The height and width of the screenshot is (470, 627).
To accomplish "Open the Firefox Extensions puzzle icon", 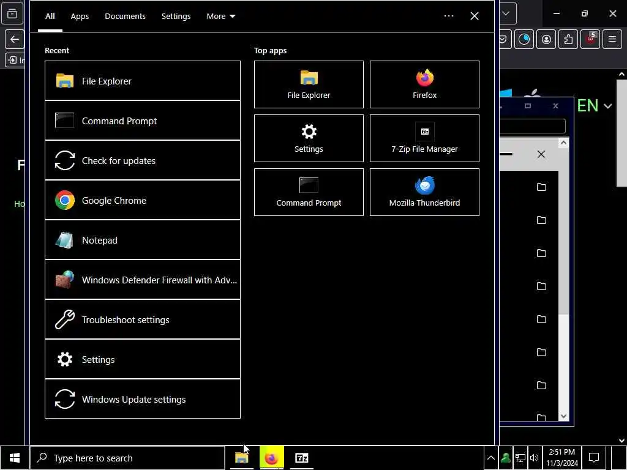I will pos(568,39).
